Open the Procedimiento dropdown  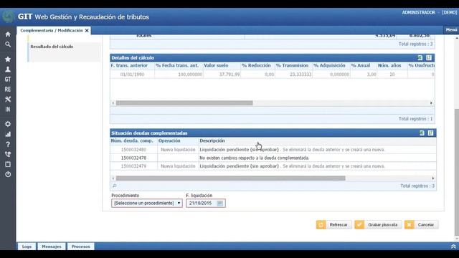point(146,203)
